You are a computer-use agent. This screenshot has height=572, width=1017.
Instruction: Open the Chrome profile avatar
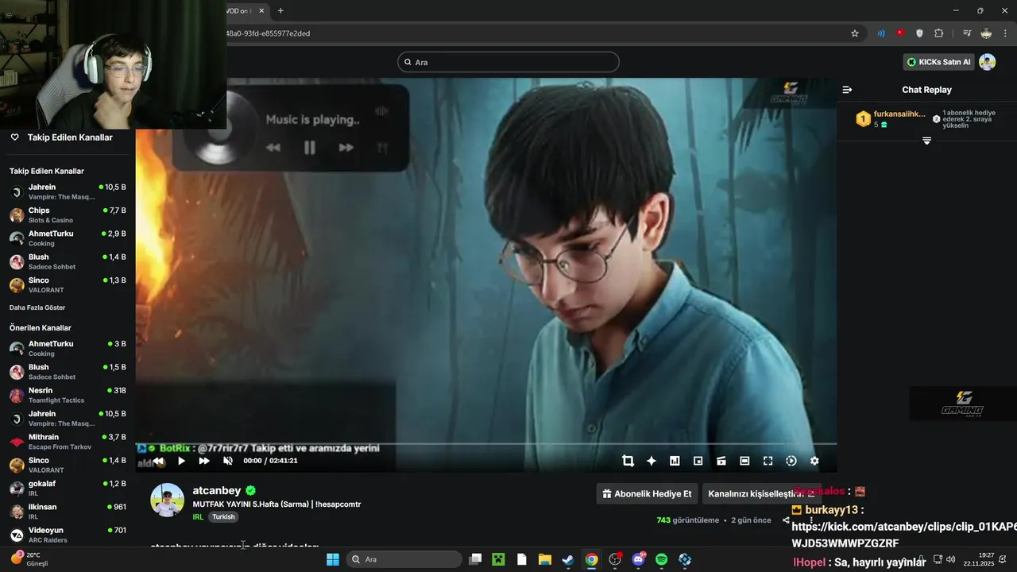click(986, 33)
